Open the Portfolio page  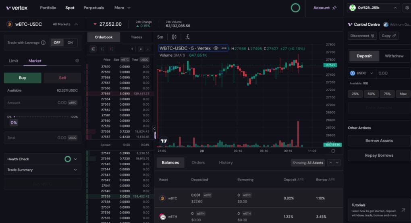pyautogui.click(x=48, y=8)
